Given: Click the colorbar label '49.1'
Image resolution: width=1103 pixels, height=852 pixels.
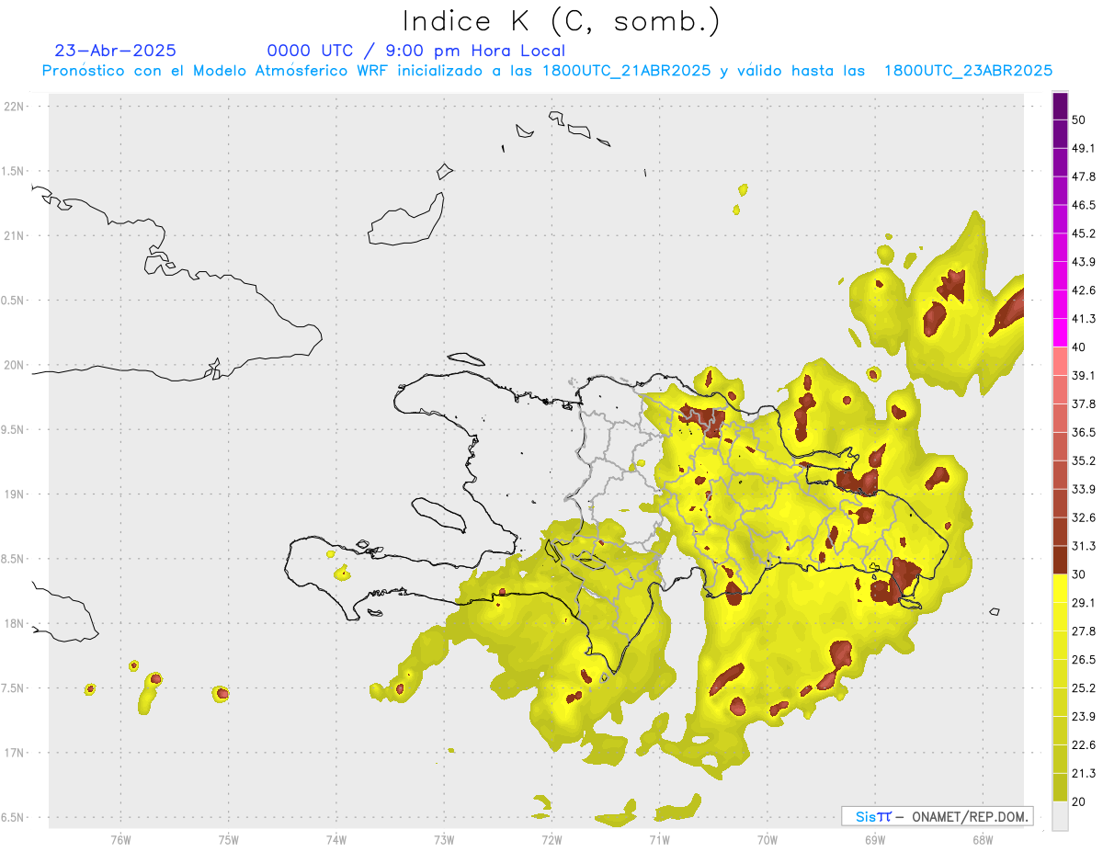Looking at the screenshot, I should 1083,148.
